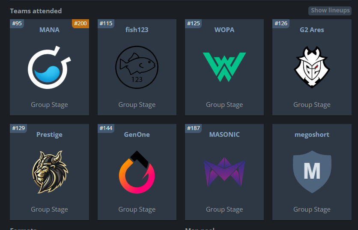The image size is (358, 230).
Task: Open the Prestige team name link
Action: pyautogui.click(x=49, y=135)
